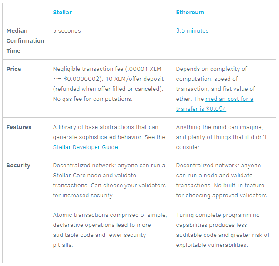This screenshot has width=279, height=266.
Task: Click the "5 seconds" Stellar confirmation time
Action: tap(67, 31)
